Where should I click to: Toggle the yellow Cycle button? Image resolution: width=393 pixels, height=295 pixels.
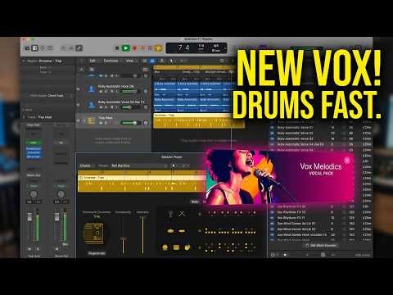click(x=158, y=48)
